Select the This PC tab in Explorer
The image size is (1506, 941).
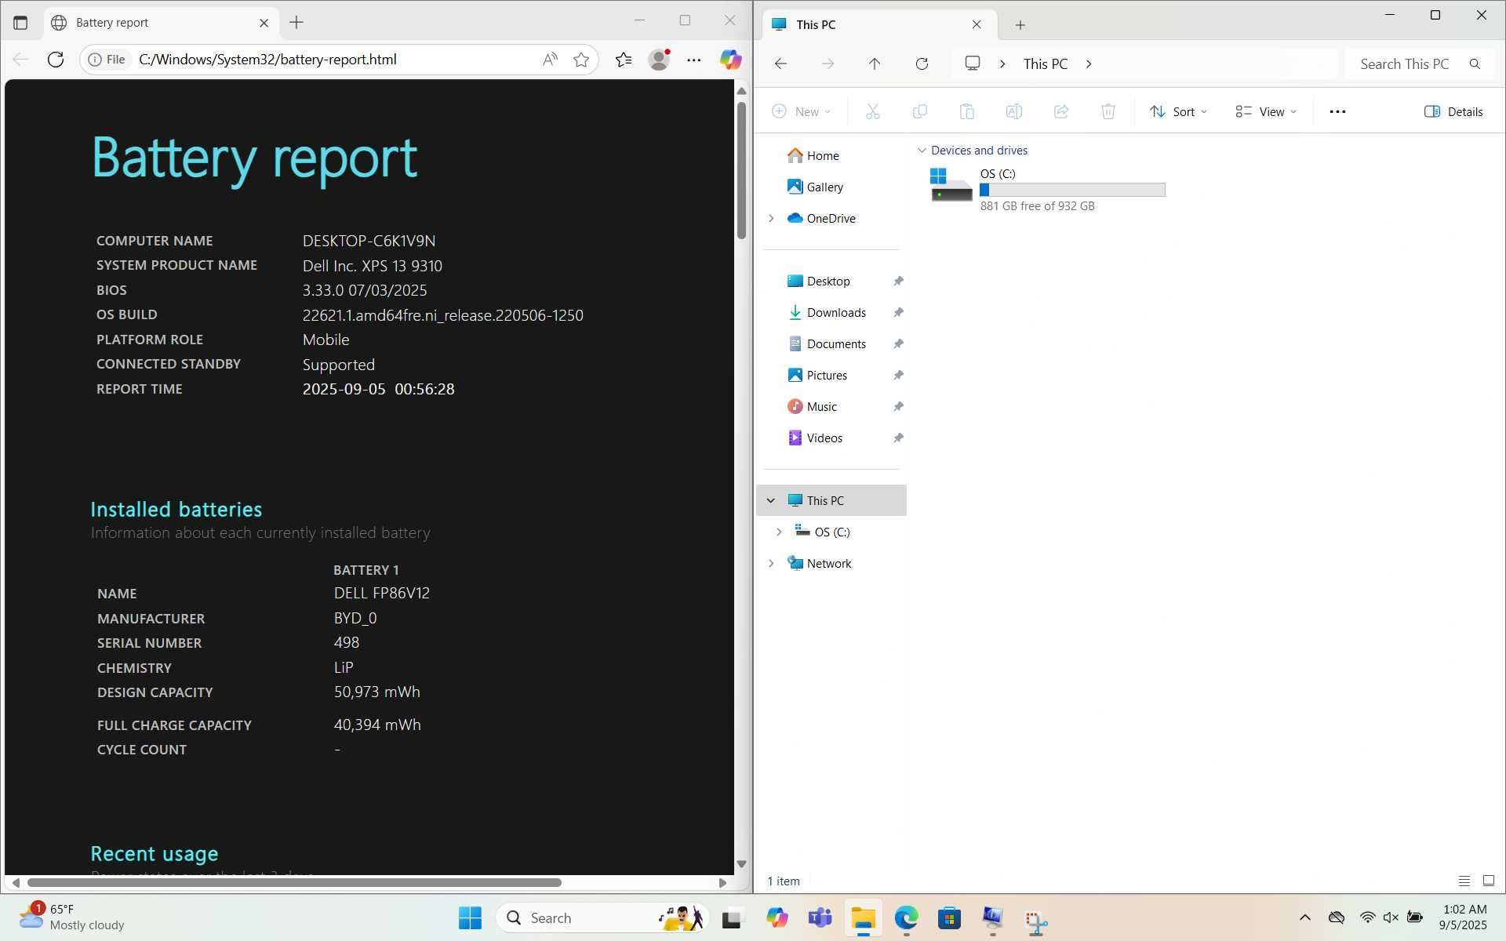tap(878, 24)
